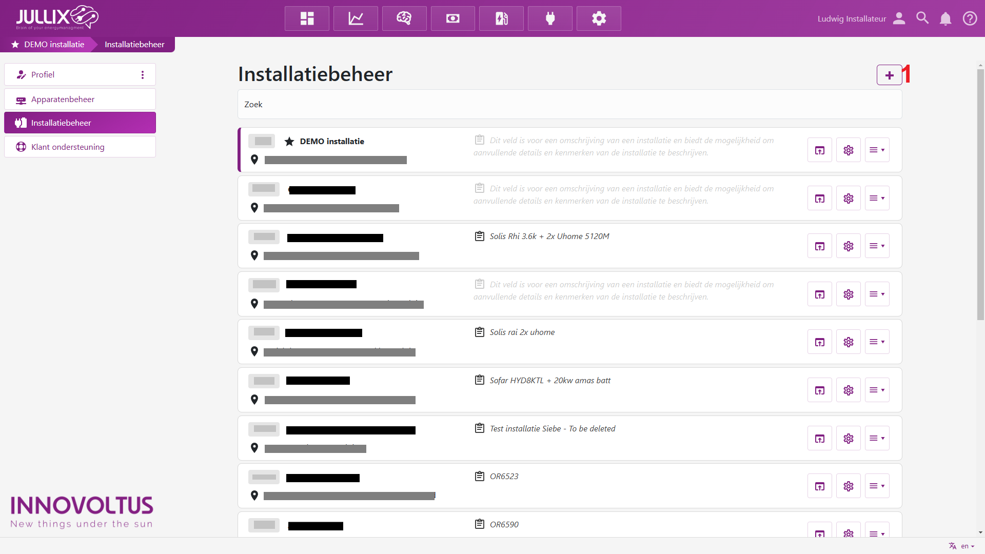Open the line chart statistics icon
This screenshot has height=554, width=985.
tap(356, 18)
